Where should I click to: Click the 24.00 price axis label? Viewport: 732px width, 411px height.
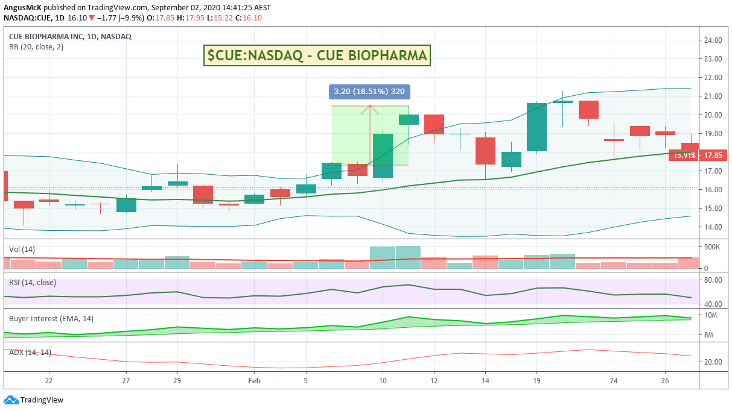(713, 40)
